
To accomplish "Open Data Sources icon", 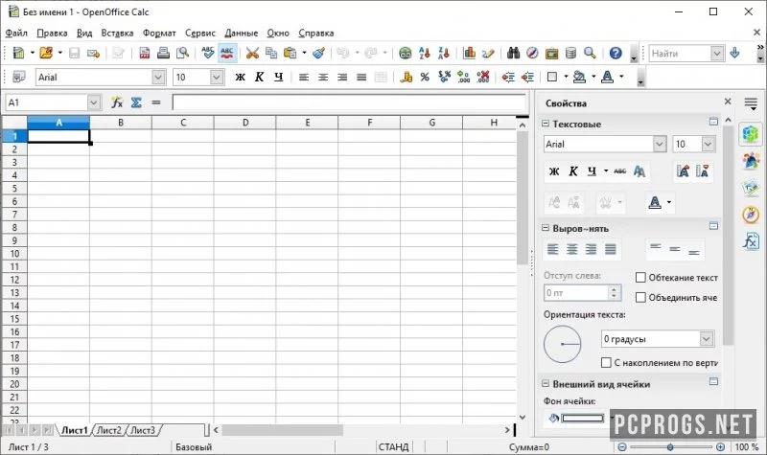I will (x=570, y=53).
